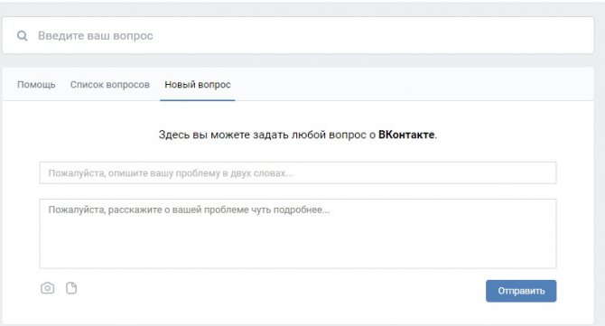605x326 pixels.
Task: Click the underlined active tab Новый вопрос
Action: (x=198, y=85)
